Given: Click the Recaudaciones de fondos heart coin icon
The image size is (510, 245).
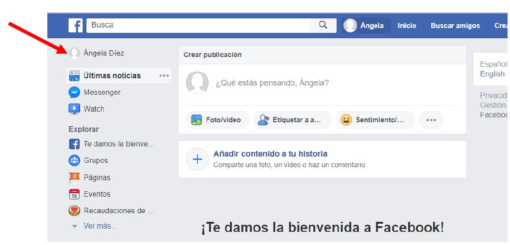Looking at the screenshot, I should point(74,211).
